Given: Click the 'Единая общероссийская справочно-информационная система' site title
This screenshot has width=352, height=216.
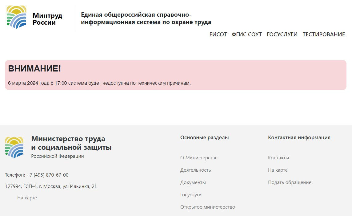Looking at the screenshot, I should point(146,18).
